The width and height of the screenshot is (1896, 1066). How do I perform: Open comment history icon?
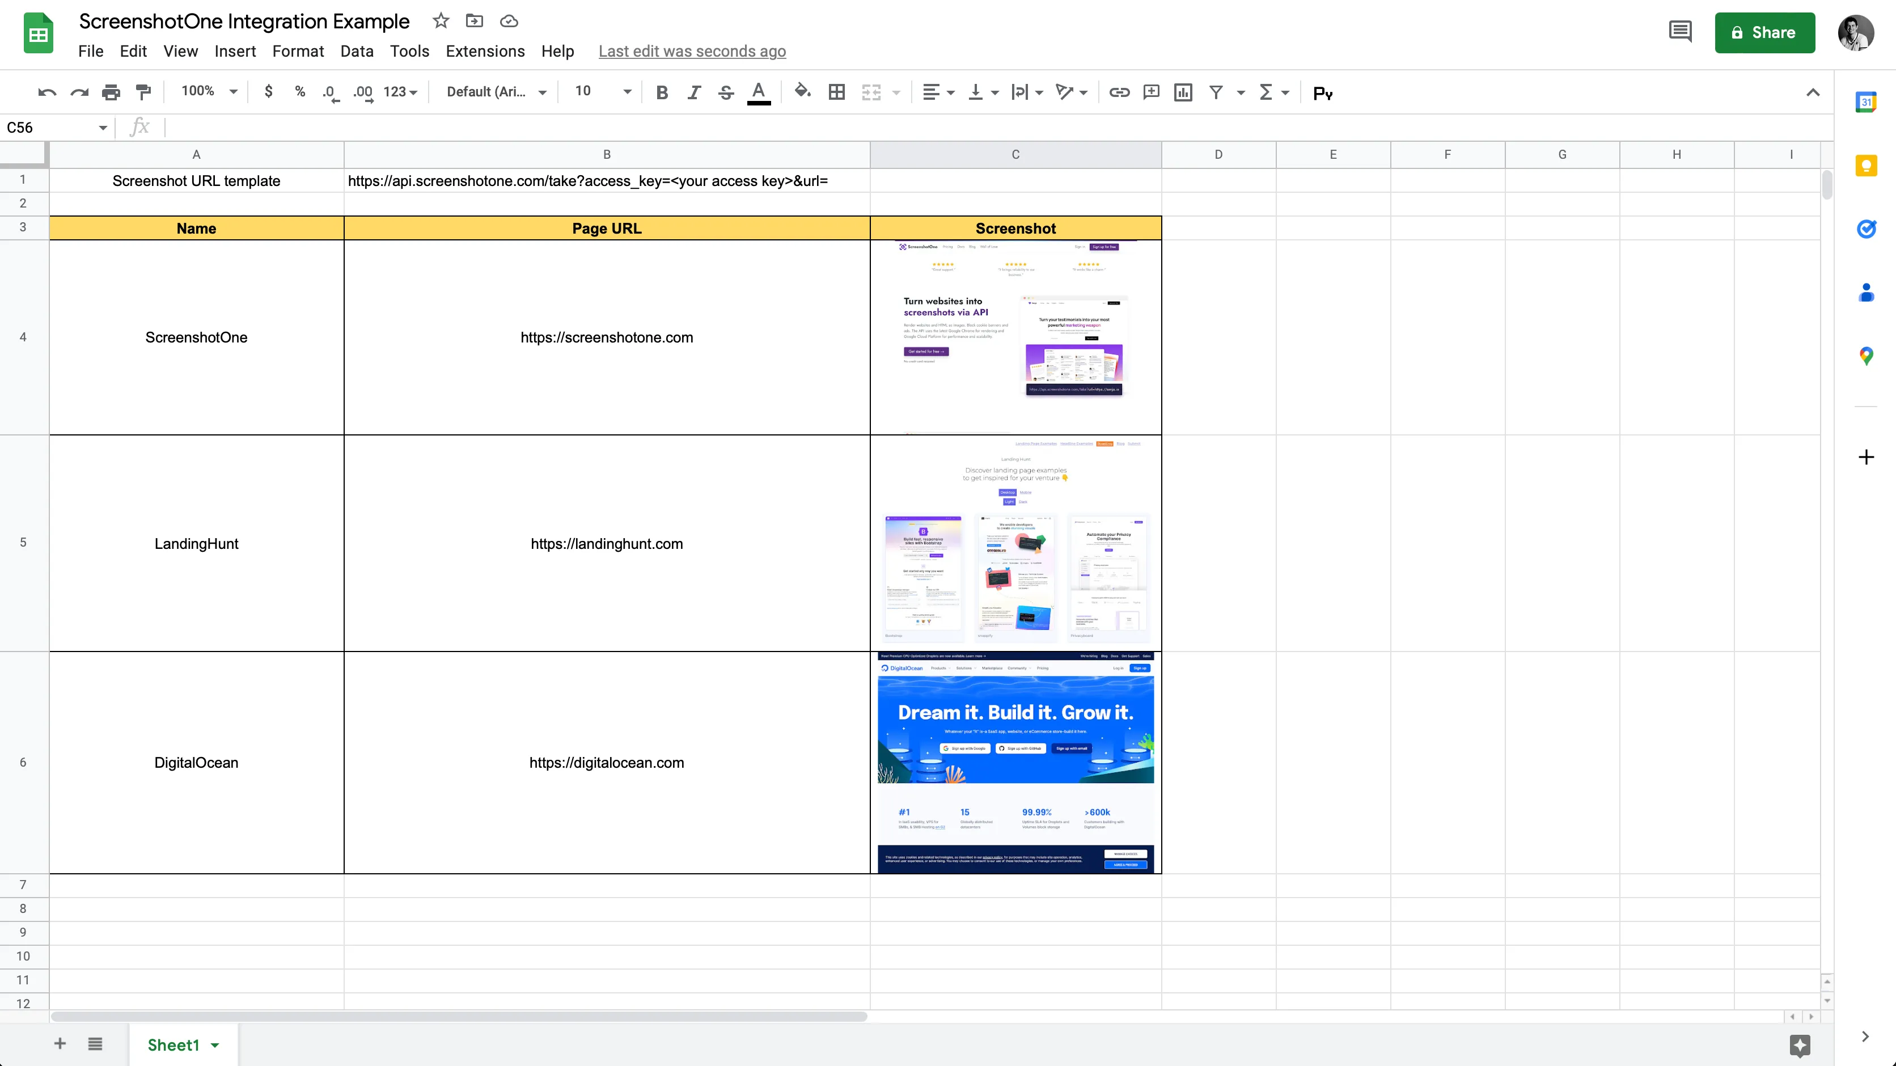tap(1681, 32)
